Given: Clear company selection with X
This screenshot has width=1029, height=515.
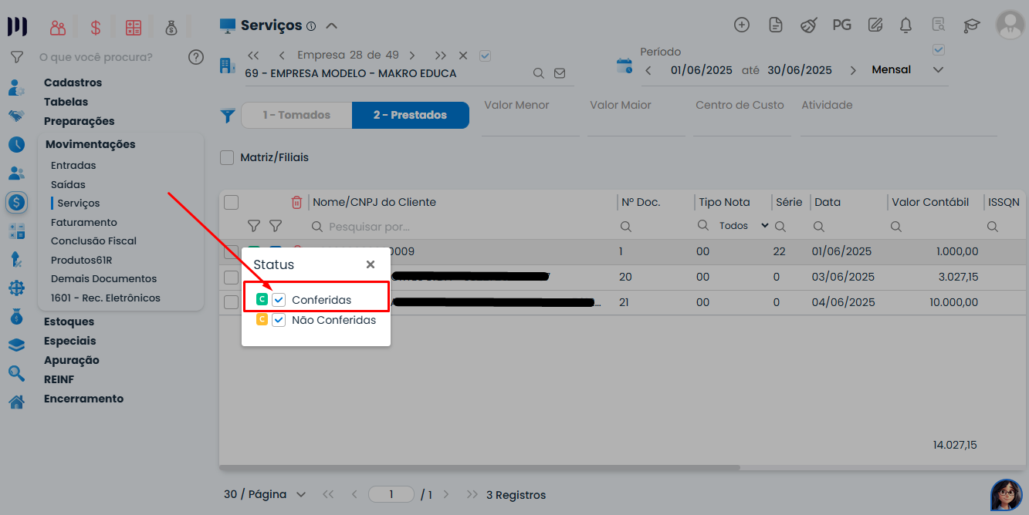Looking at the screenshot, I should (x=463, y=56).
